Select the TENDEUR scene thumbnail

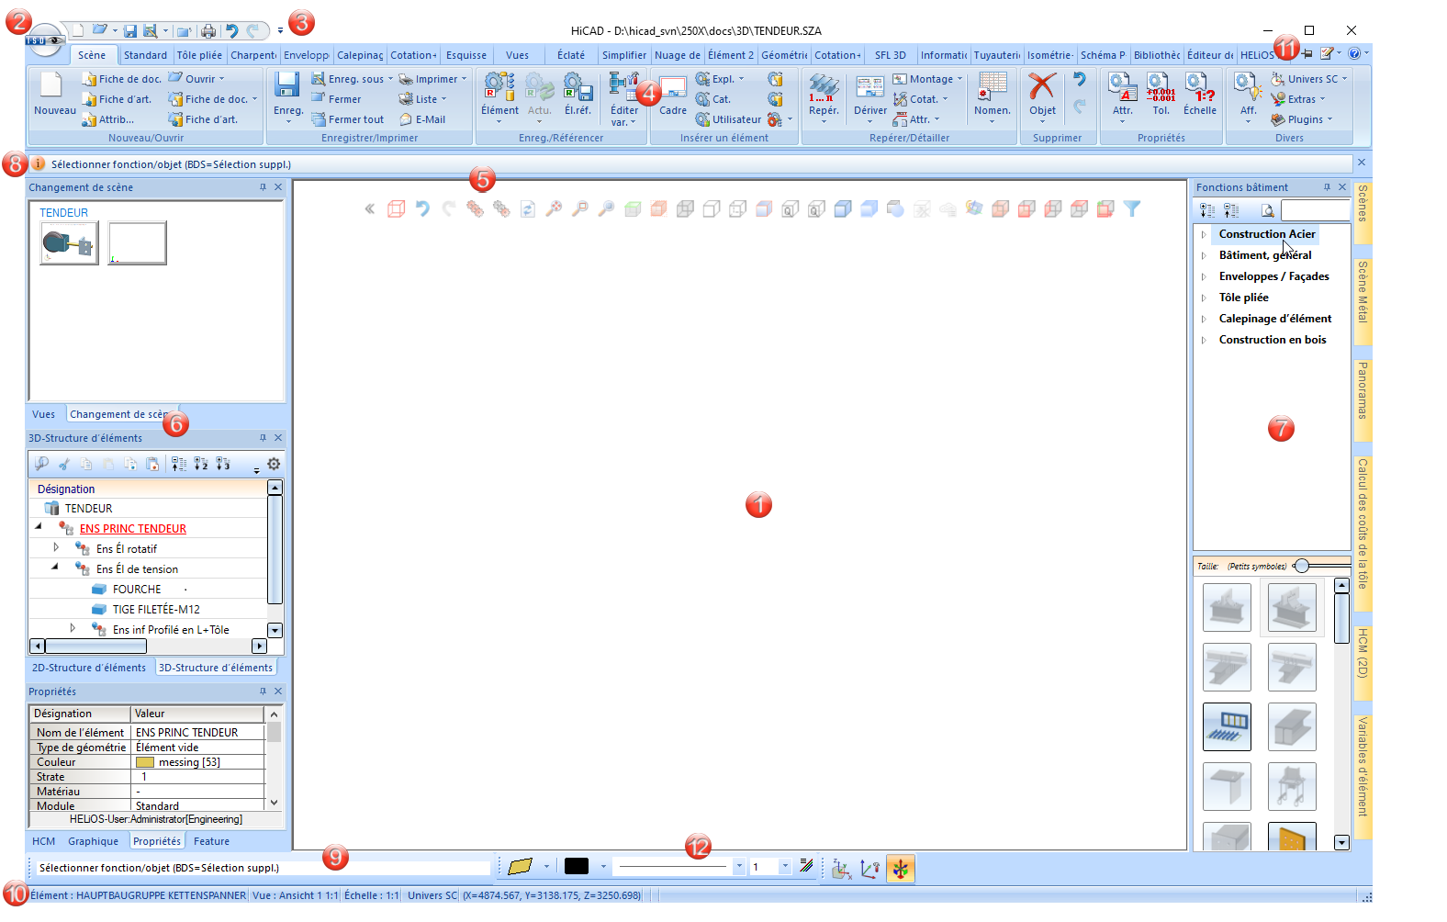(70, 243)
